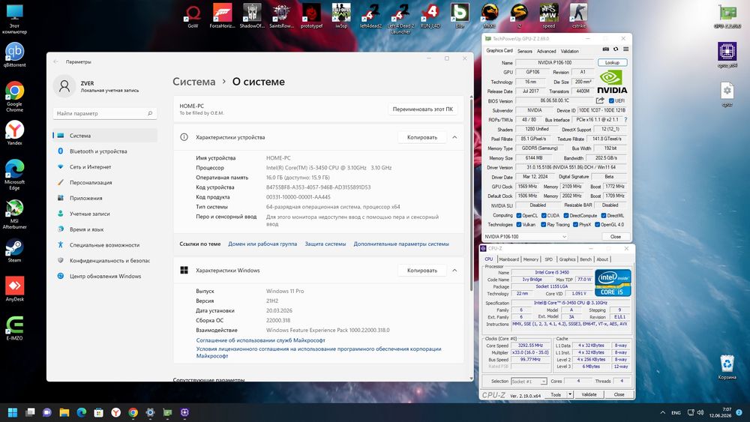Open the SaintsRow desktop shortcut
750x422 pixels.
click(281, 15)
